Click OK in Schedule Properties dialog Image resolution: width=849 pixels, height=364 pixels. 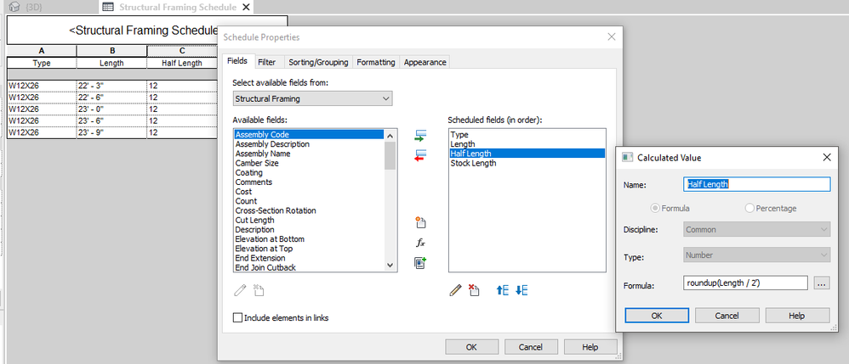(471, 347)
